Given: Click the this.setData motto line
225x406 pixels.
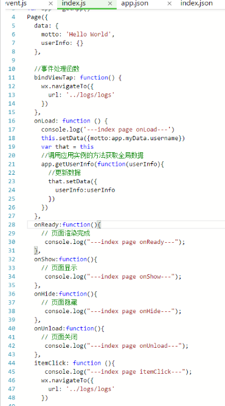Looking at the screenshot, I should [113, 138].
